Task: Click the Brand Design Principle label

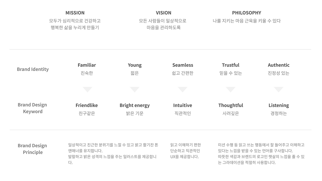Action: tap(32, 149)
